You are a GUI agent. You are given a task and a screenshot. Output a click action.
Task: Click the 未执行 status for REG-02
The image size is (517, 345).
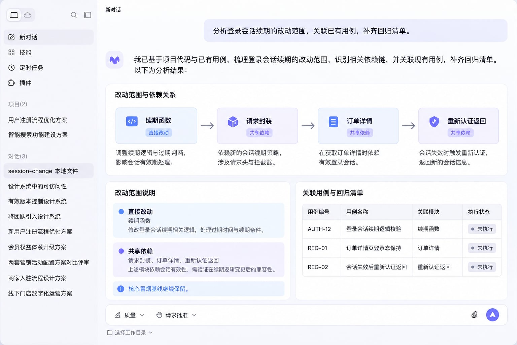tap(482, 267)
